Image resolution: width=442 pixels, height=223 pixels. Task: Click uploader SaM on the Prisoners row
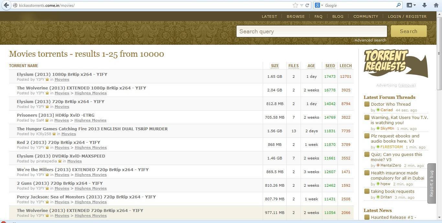[x=40, y=120]
